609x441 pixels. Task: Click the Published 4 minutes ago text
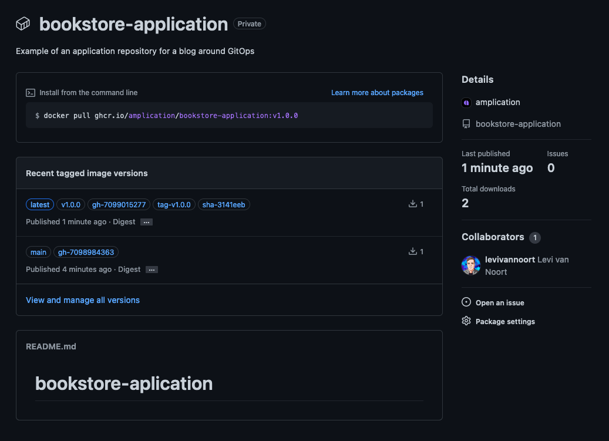(x=69, y=270)
